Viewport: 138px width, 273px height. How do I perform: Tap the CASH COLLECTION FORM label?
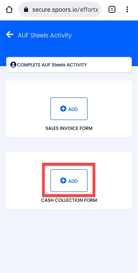[69, 200]
